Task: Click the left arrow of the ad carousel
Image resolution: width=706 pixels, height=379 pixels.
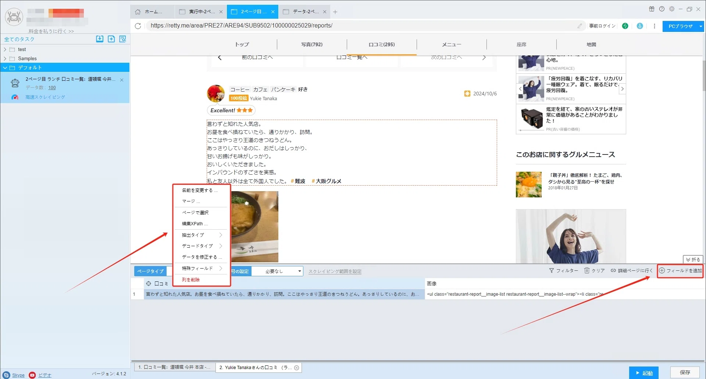Action: 520,89
